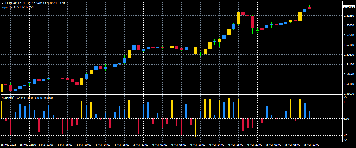Image resolution: width=356 pixels, height=148 pixels.
Task: Click the large red candle after 4 Mar 18:00 peak
Action: pyautogui.click(x=252, y=22)
